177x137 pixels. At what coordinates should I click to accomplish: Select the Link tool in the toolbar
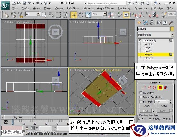6,15
